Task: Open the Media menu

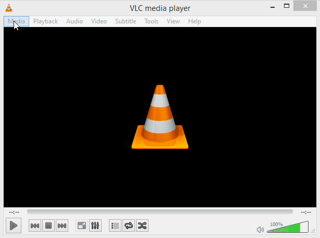Action: pyautogui.click(x=16, y=21)
